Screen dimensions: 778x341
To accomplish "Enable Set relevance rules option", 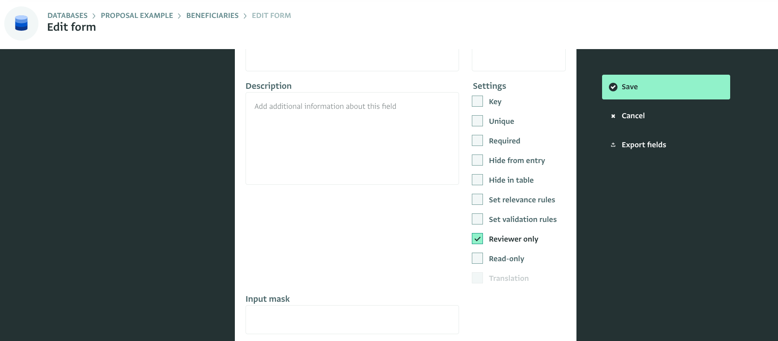I will (477, 199).
